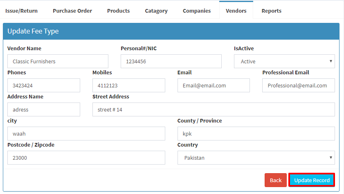Go to the Products tab

click(x=119, y=11)
